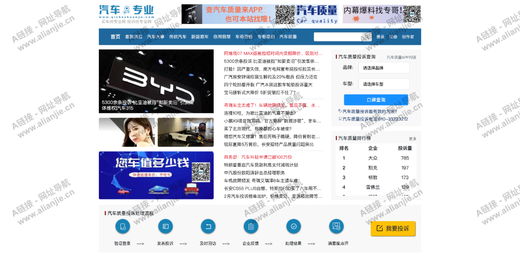Open 5300余条投诉 比亚迪 headline in news list
The width and height of the screenshot is (520, 253).
click(271, 61)
